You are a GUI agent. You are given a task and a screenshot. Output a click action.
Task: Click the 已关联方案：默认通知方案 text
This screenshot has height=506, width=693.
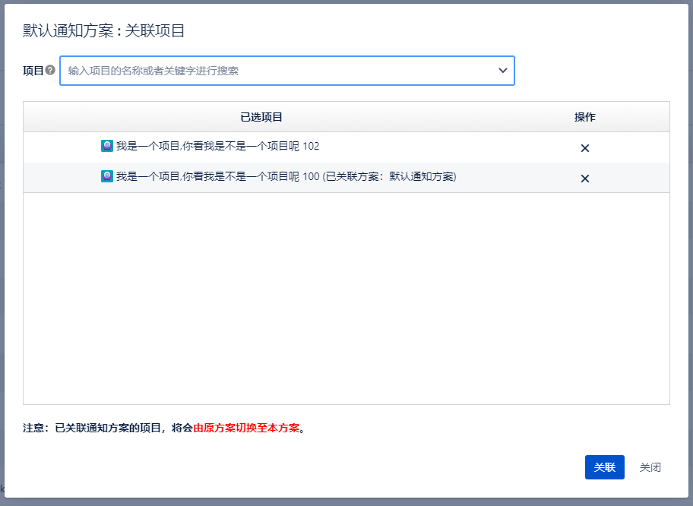389,176
